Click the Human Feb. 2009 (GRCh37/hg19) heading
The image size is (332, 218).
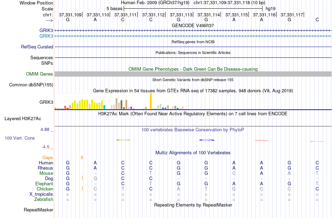156,3
